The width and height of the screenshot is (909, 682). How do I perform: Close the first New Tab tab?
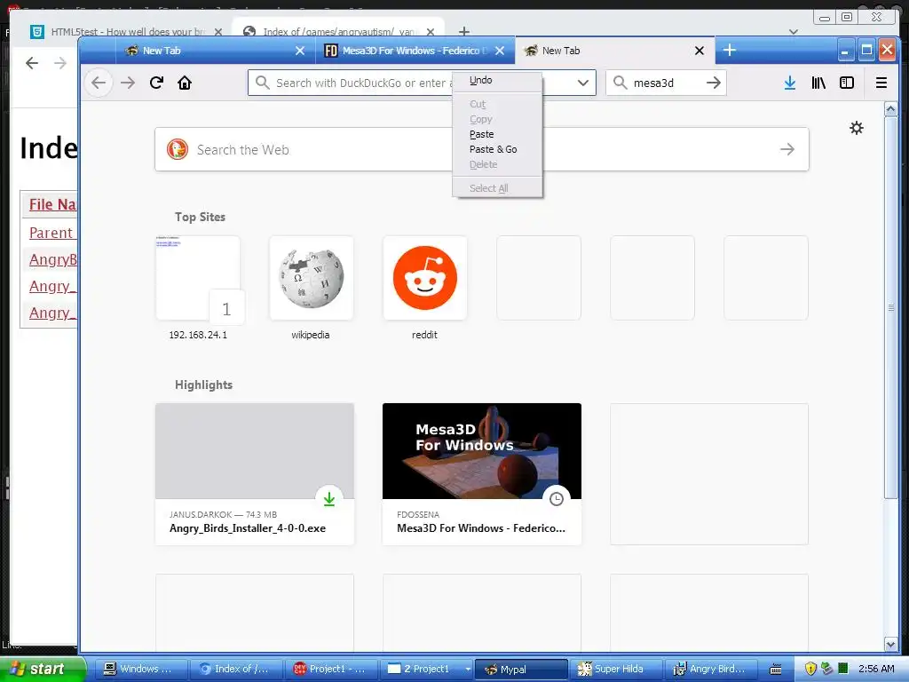coord(300,51)
